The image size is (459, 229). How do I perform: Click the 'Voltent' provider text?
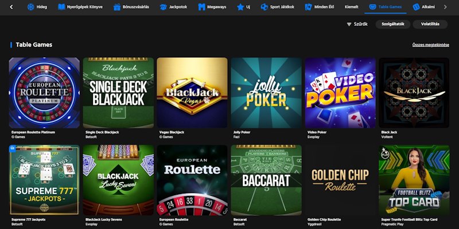[386, 137]
